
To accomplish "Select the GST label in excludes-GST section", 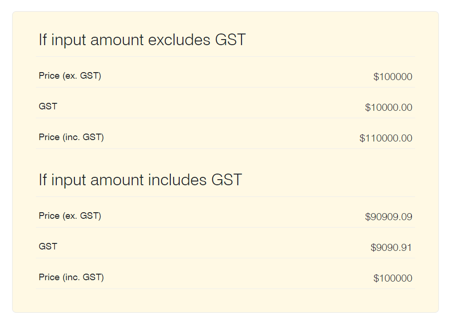I will coord(48,107).
